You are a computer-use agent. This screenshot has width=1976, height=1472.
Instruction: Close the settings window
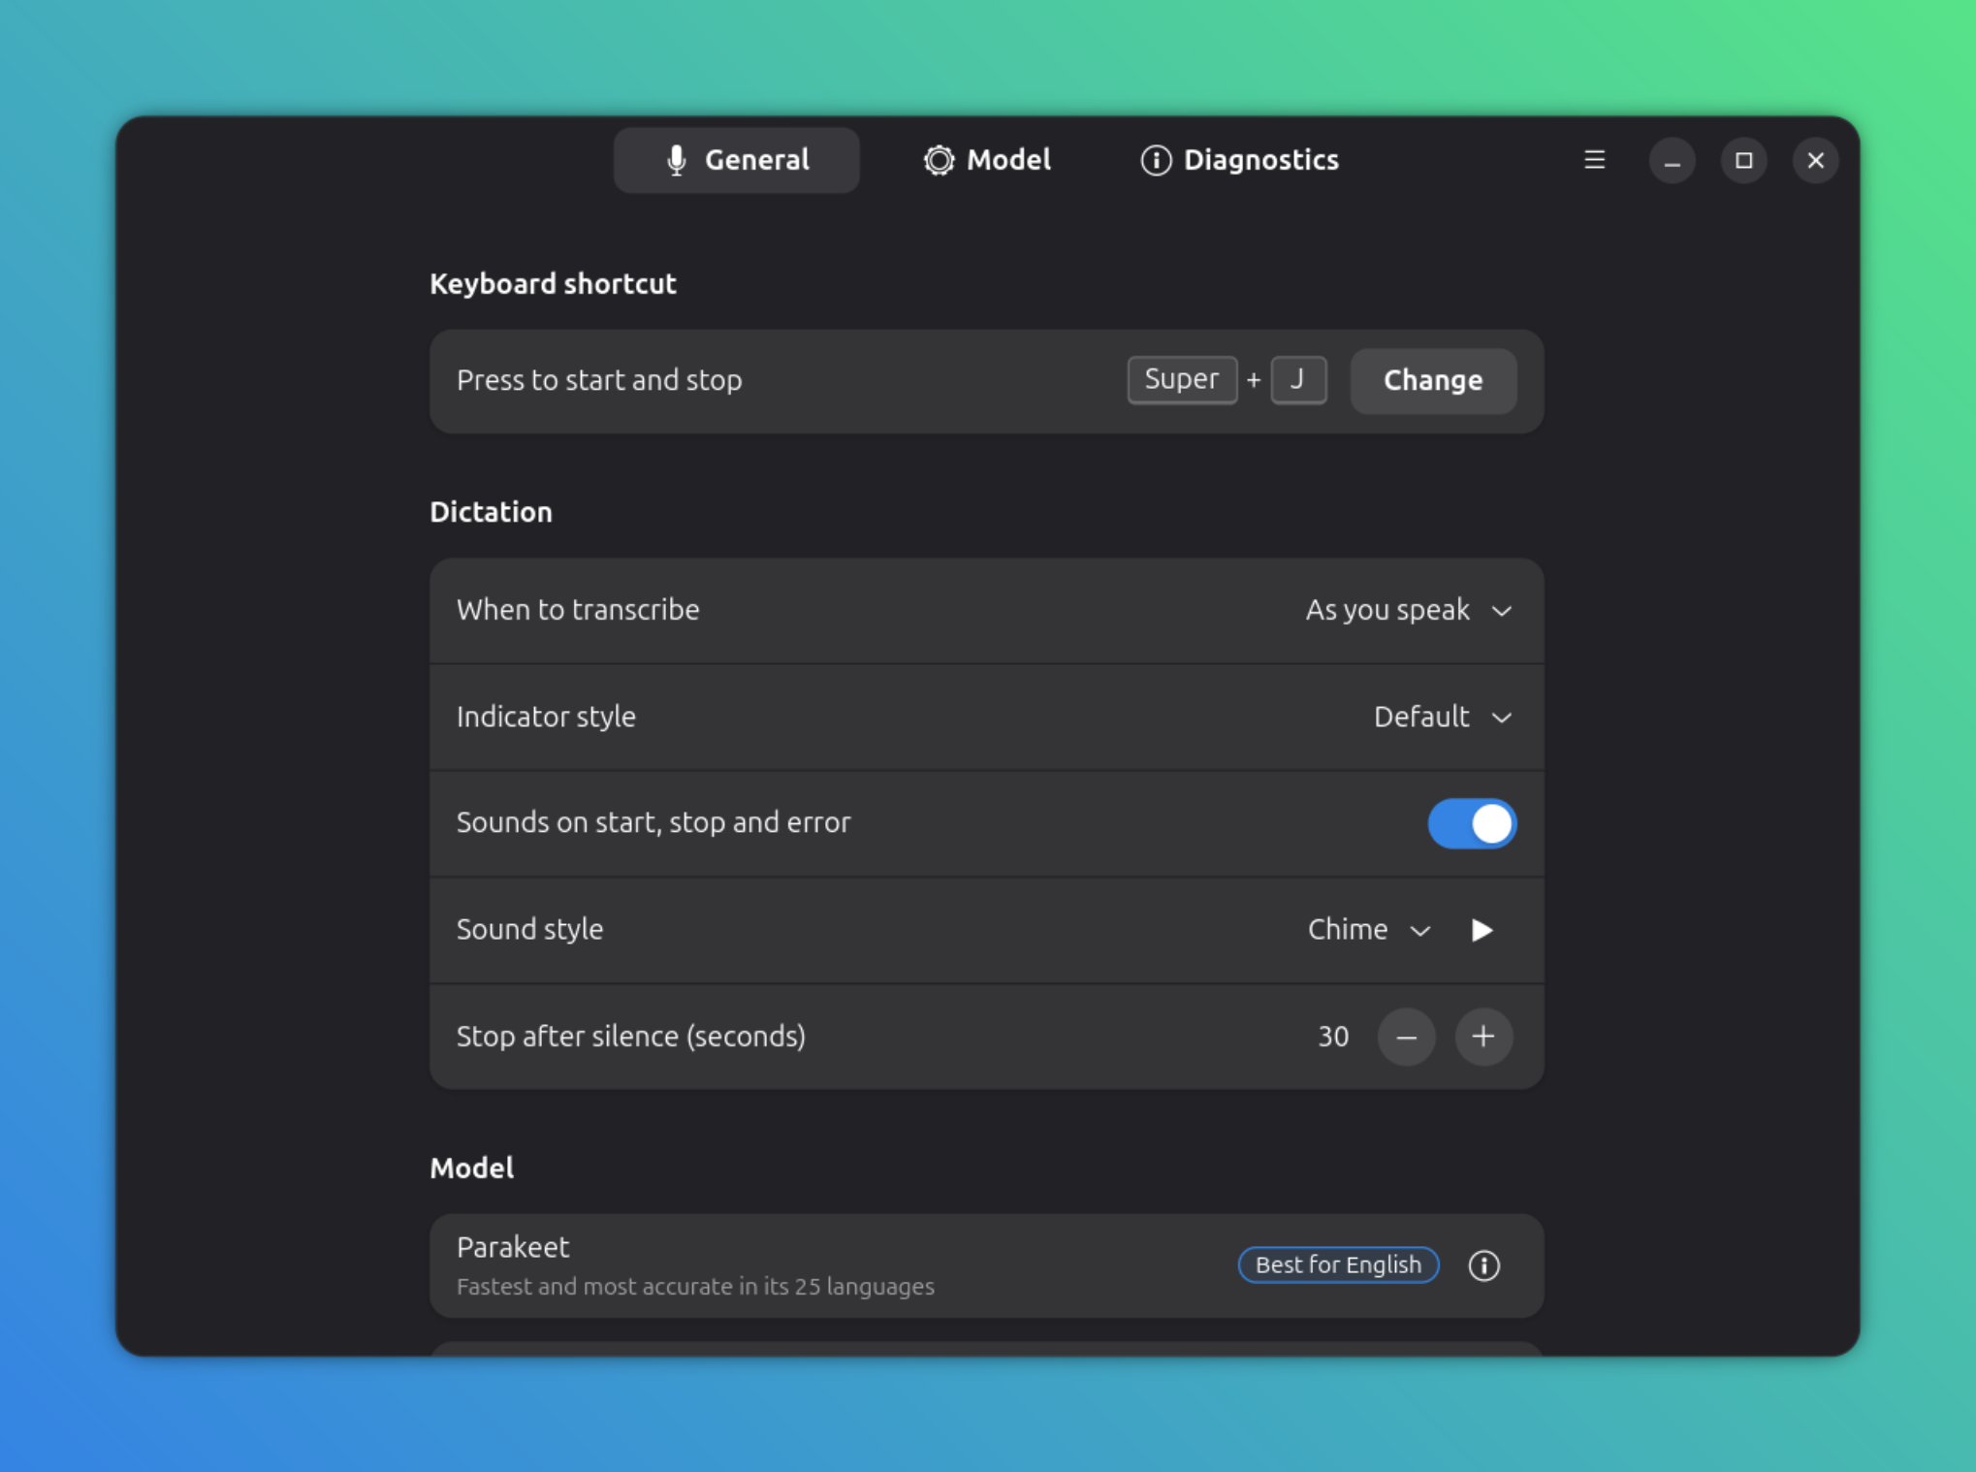click(x=1815, y=161)
